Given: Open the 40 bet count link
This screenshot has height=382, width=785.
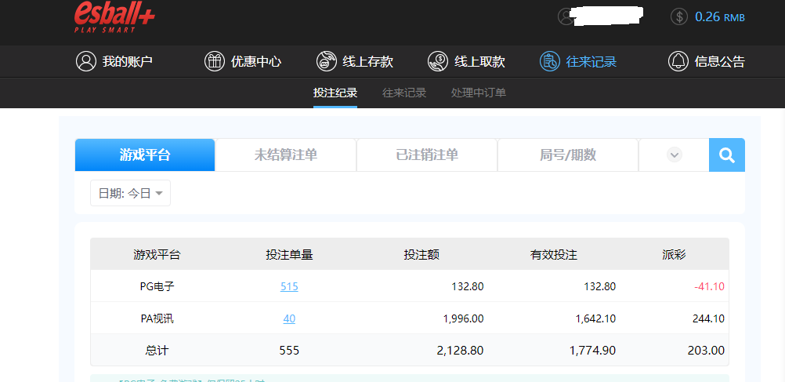Looking at the screenshot, I should (289, 318).
